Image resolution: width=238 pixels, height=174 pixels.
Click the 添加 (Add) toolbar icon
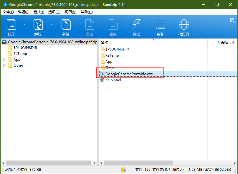90,25
